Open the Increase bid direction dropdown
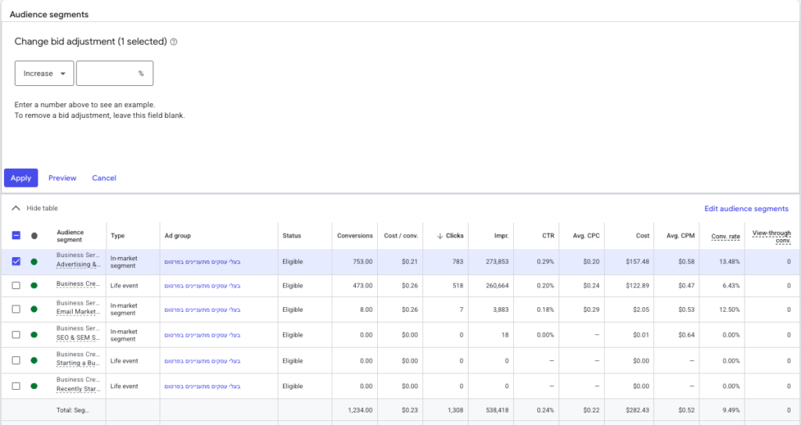Screen dimensions: 801x425 pyautogui.click(x=45, y=73)
